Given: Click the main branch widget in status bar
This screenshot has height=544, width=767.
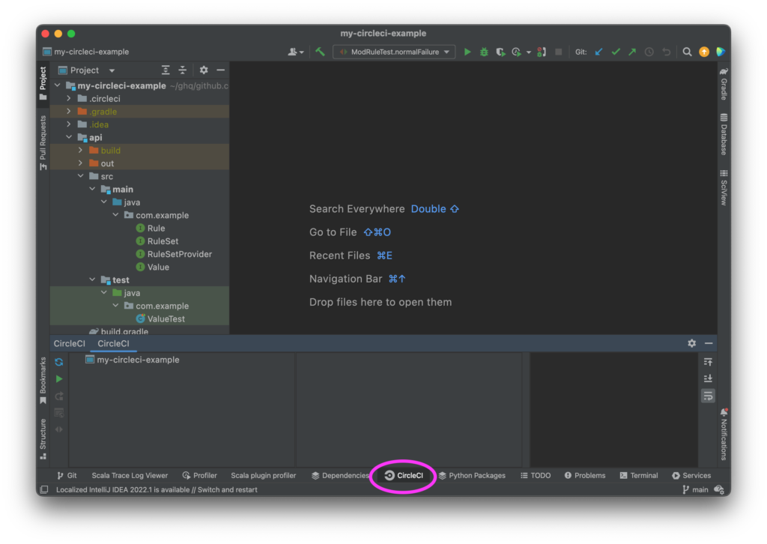Looking at the screenshot, I should coord(696,490).
